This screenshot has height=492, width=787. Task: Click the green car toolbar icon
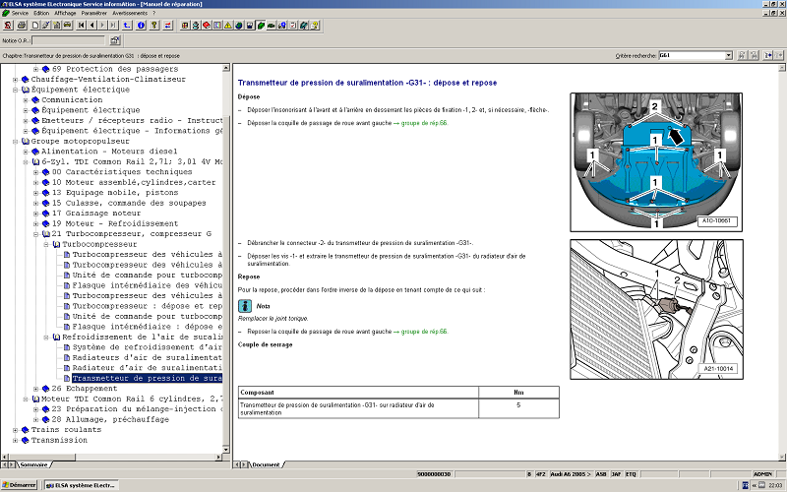tap(272, 26)
